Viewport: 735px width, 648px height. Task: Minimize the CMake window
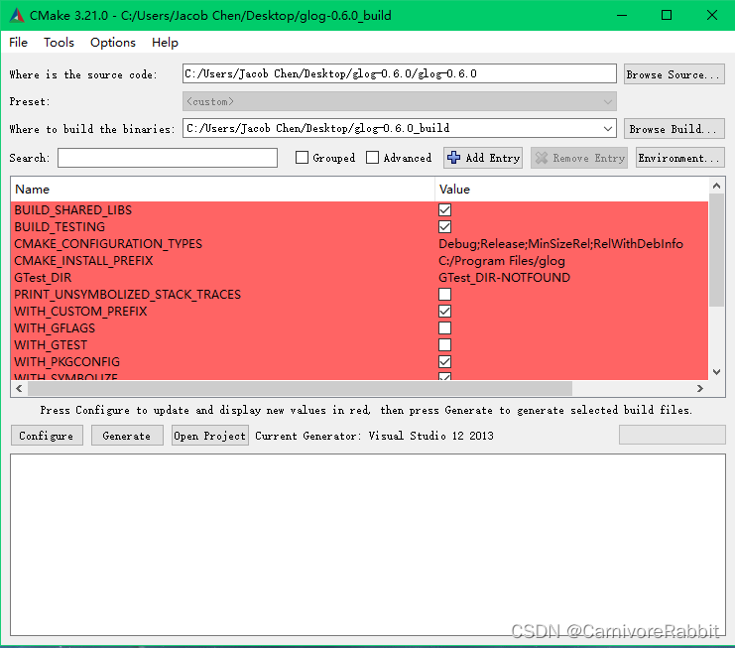(622, 16)
